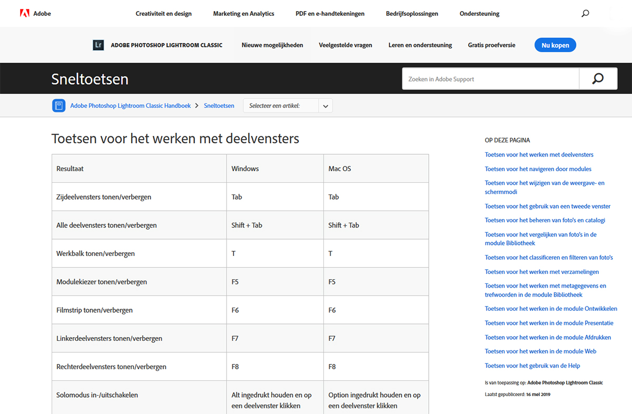Click the Nu kopen button
Viewport: 632px width, 414px height.
tap(555, 45)
